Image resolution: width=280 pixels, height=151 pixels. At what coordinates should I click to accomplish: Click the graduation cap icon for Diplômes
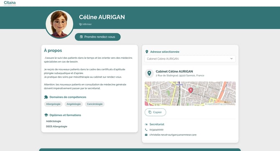(46, 115)
